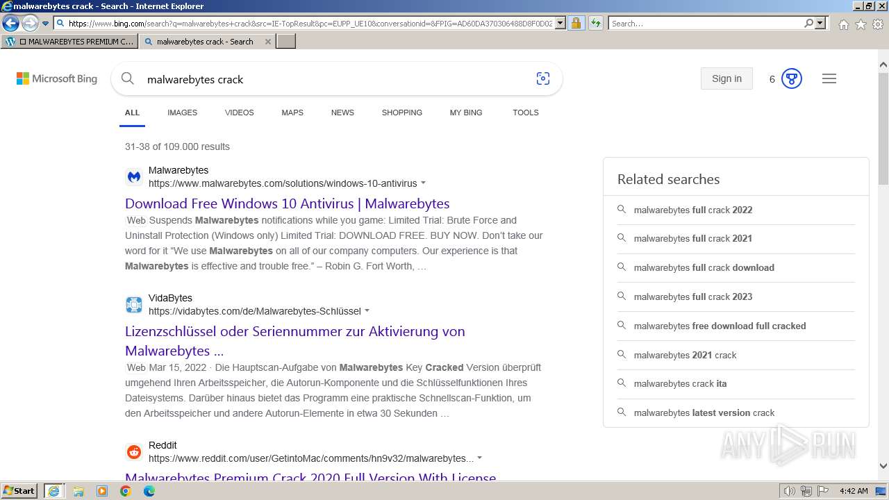Expand the reddit.com URL dropdown arrow

(479, 458)
